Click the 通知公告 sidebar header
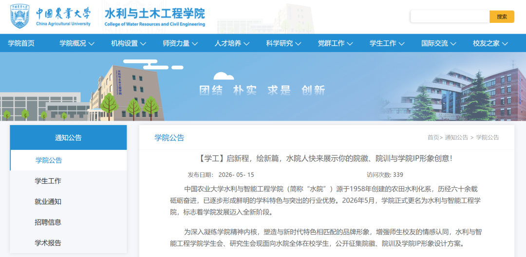 69,137
